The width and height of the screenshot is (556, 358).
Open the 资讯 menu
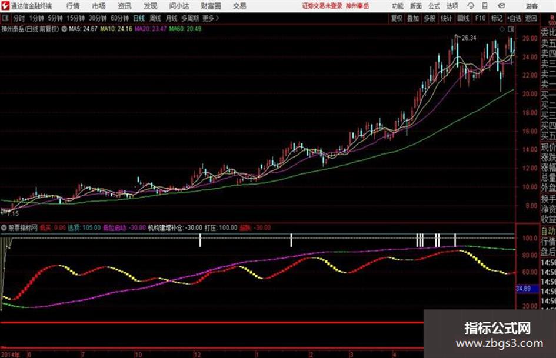[125, 6]
